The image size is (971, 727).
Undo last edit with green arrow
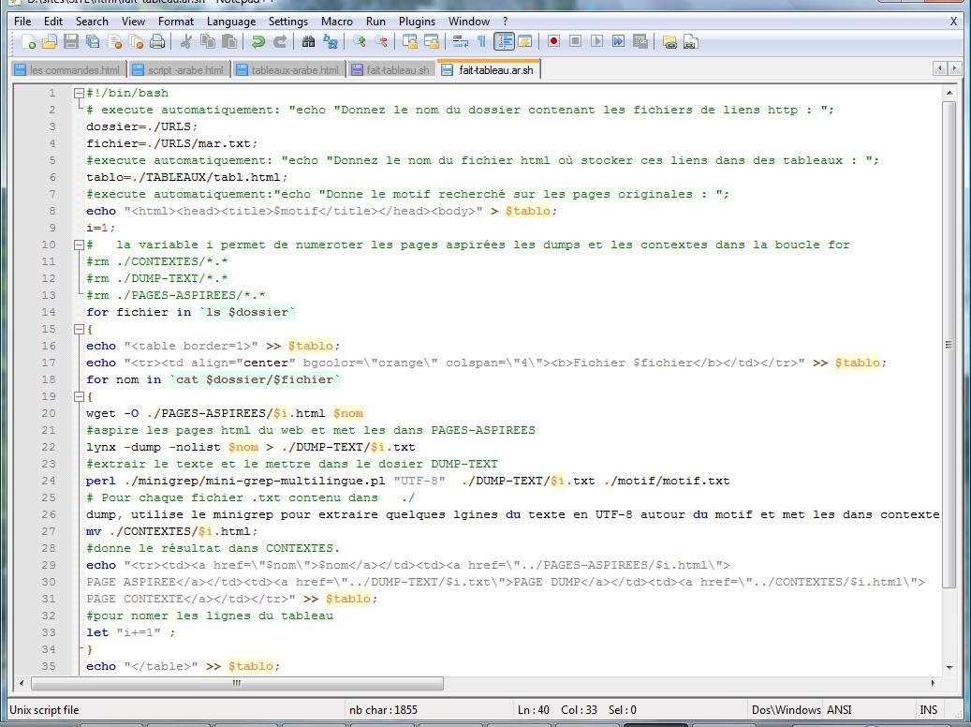258,42
